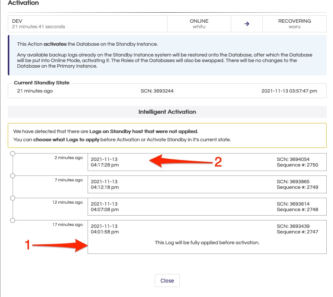Viewport: 333px width, 297px height.
Task: Click the RECOVERING waru standby cell
Action: (294, 24)
